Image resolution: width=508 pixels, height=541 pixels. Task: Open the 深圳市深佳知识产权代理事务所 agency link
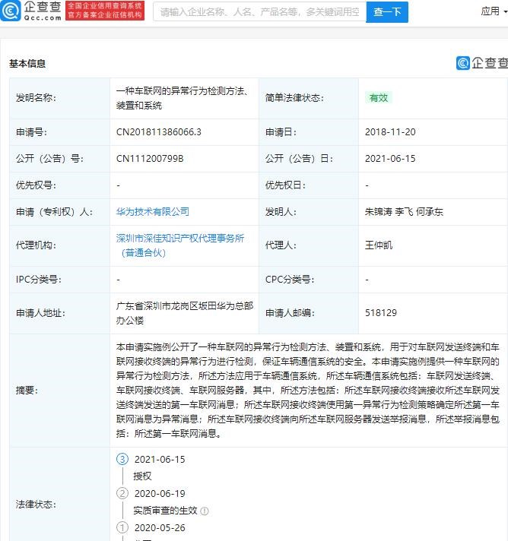180,245
